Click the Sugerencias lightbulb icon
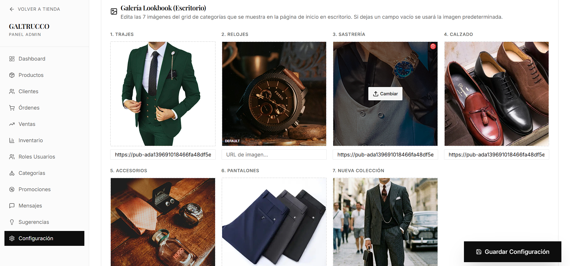This screenshot has height=266, width=570. (x=12, y=222)
